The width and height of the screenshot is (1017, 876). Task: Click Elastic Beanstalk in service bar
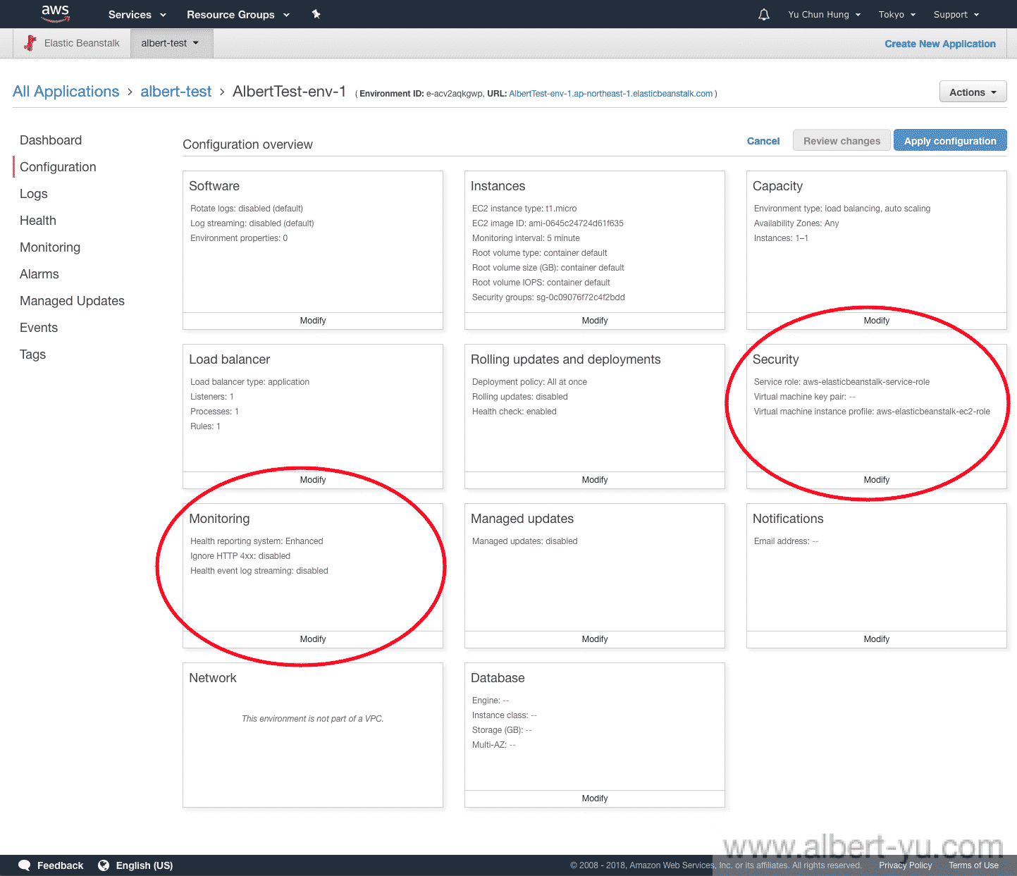point(82,43)
